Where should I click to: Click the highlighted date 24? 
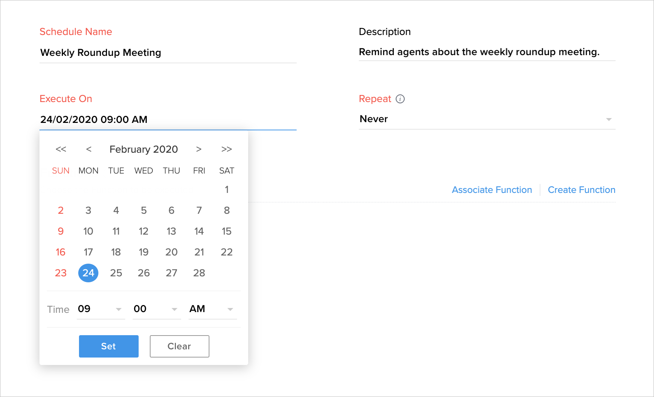tap(88, 273)
